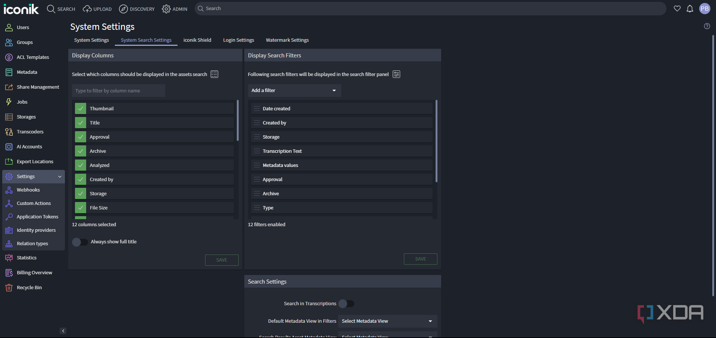Uncheck the Approval column checkbox
Screen dimensions: 716x338
coord(81,137)
